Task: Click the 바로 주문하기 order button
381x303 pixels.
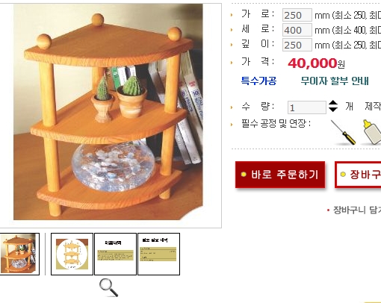Action: (280, 175)
